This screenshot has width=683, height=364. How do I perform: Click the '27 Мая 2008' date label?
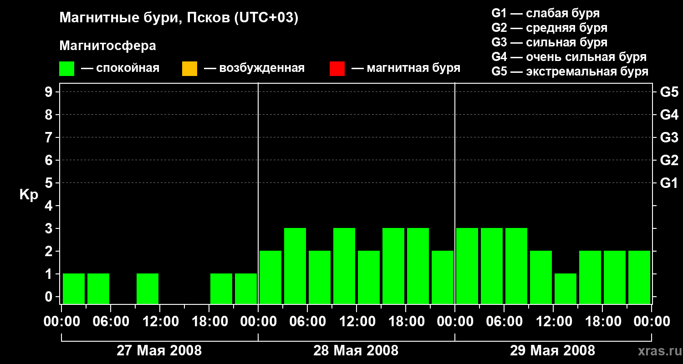[x=159, y=351]
